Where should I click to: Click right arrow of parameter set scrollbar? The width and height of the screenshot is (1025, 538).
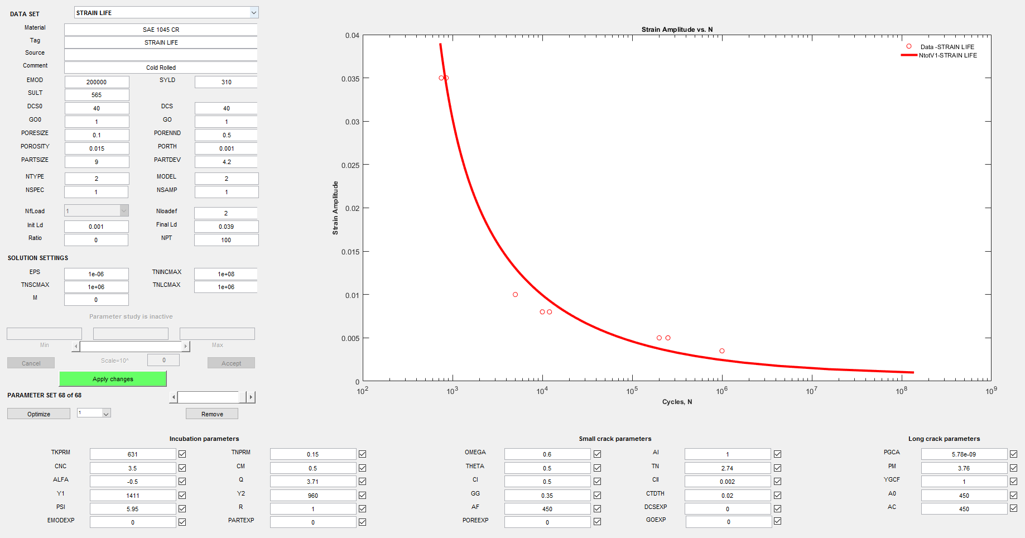coord(251,397)
